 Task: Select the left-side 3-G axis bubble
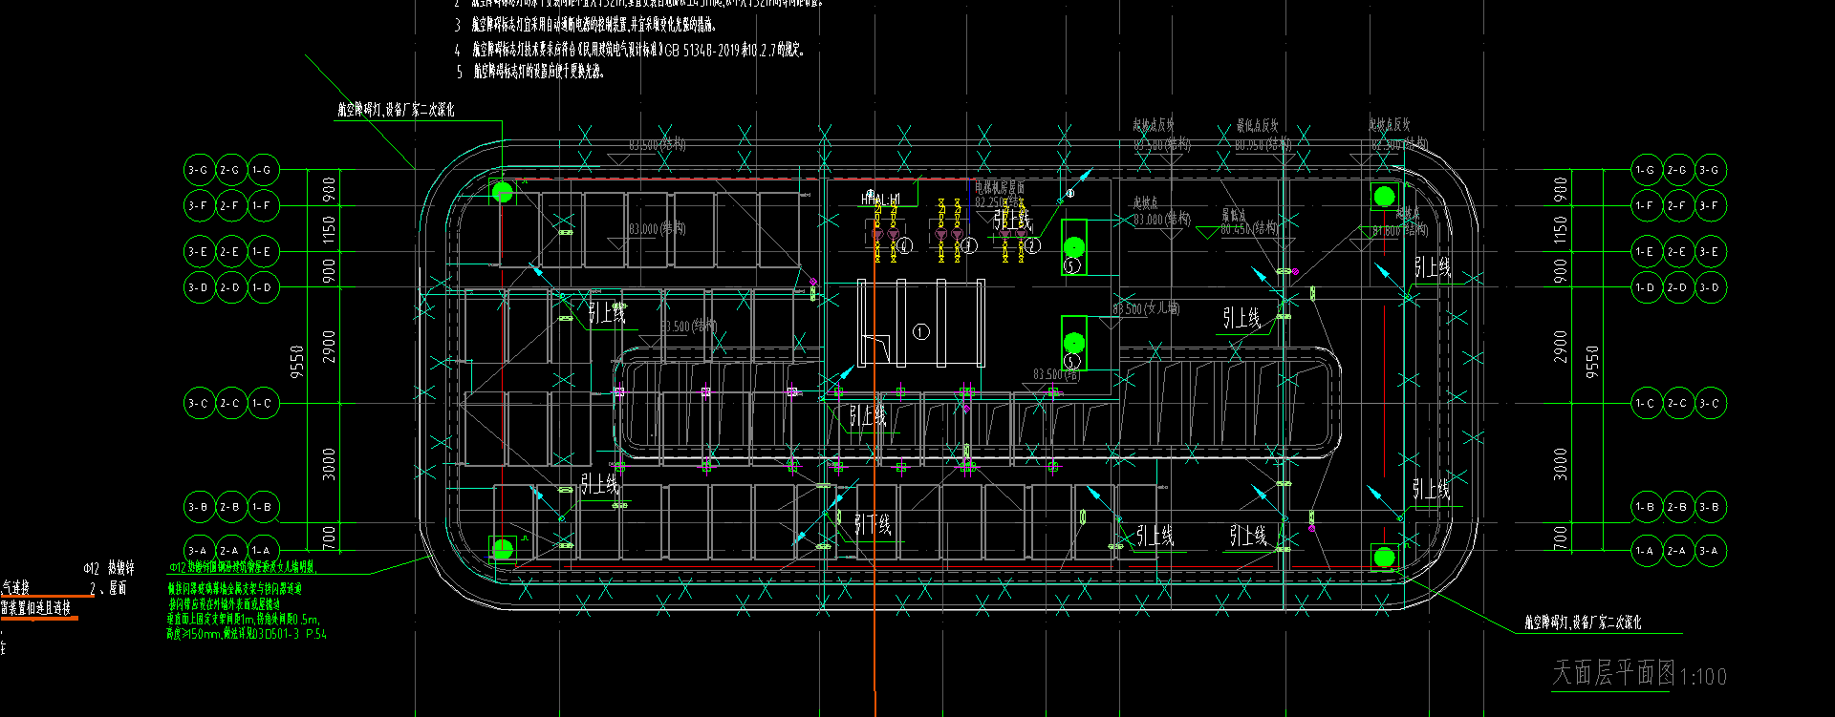[198, 170]
